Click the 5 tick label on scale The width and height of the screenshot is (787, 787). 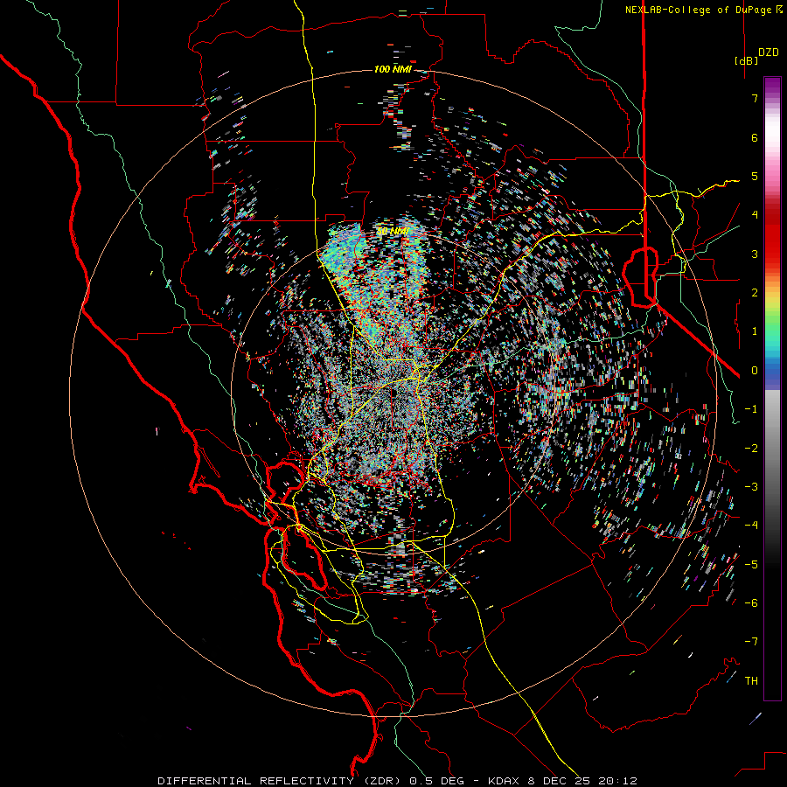(755, 176)
